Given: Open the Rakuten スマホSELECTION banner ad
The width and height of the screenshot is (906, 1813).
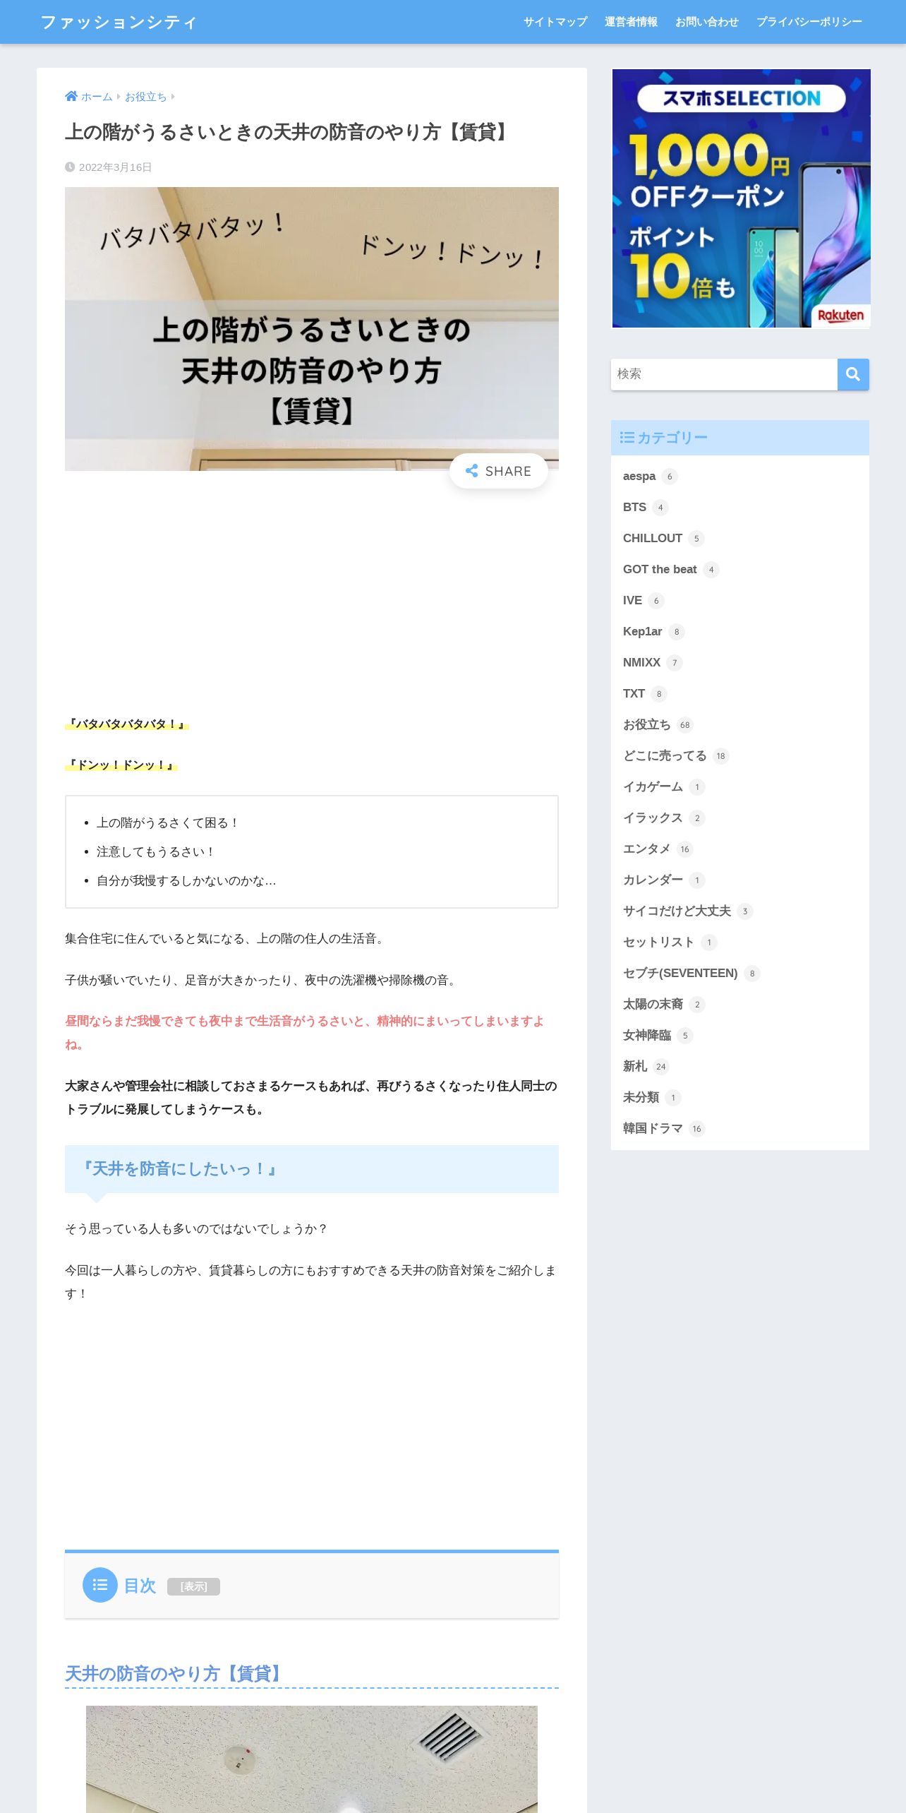Looking at the screenshot, I should click(741, 198).
